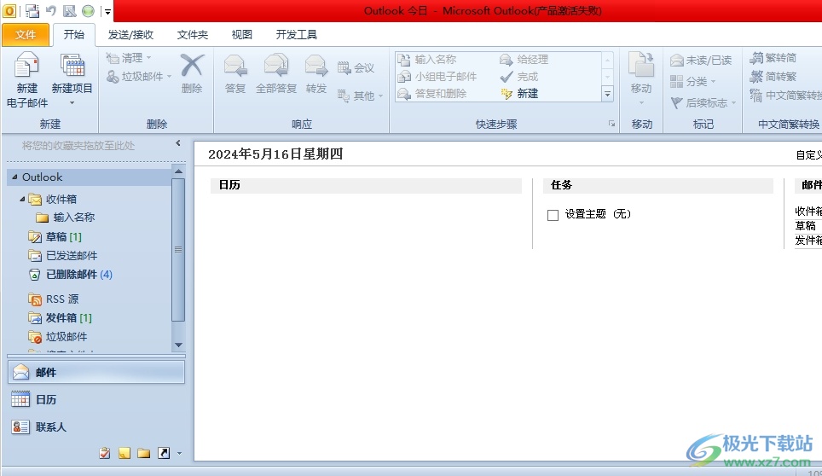Open the Categorize (分类) dropdown
822x476 pixels.
[x=692, y=81]
